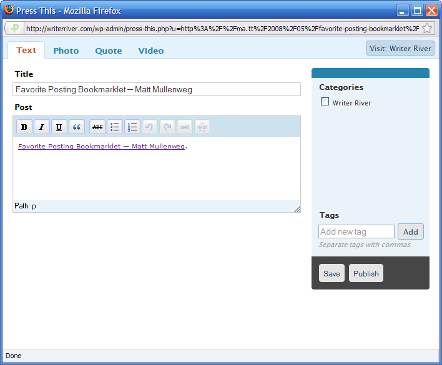This screenshot has width=442, height=365.
Task: Minimize the Press This Firefox window
Action: [x=403, y=11]
